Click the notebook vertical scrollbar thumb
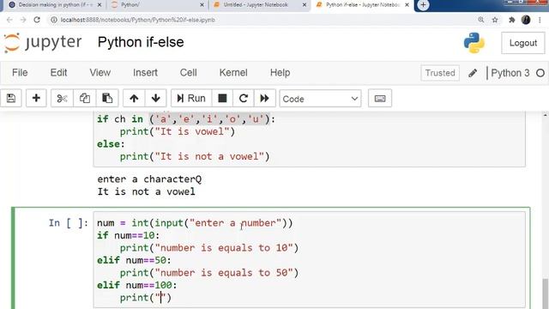The width and height of the screenshot is (549, 309). click(x=546, y=294)
